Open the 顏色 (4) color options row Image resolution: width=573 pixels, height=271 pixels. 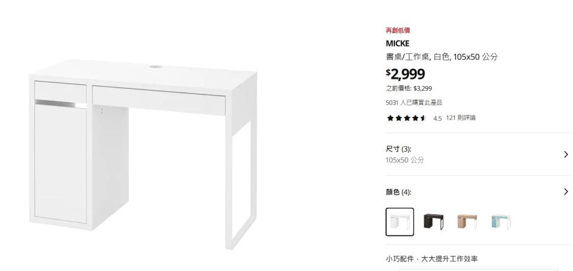[x=478, y=192]
